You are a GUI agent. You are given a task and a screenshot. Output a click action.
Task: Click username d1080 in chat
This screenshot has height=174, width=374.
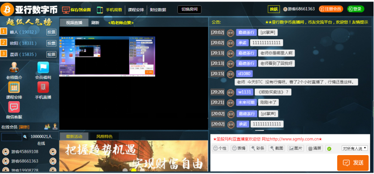tap(244, 73)
